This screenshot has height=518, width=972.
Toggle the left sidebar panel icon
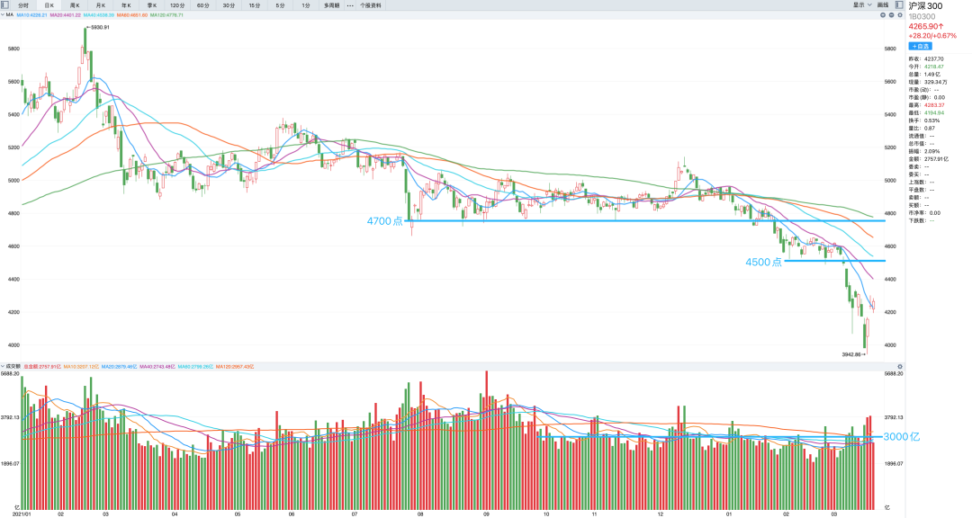click(x=6, y=4)
